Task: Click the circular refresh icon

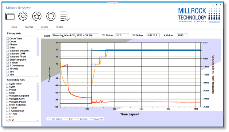Action: (51, 16)
